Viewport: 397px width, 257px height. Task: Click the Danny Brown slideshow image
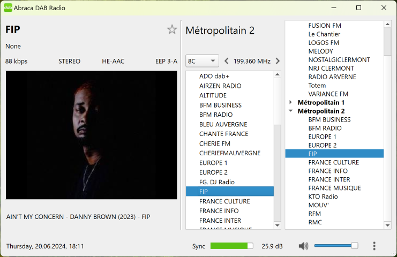92,135
